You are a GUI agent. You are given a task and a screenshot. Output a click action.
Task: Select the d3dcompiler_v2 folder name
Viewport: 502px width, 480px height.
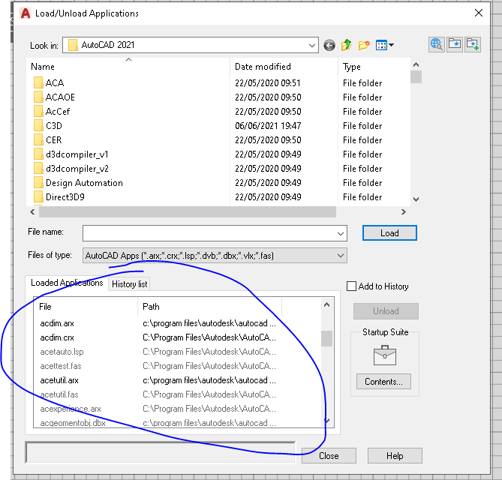pos(77,169)
